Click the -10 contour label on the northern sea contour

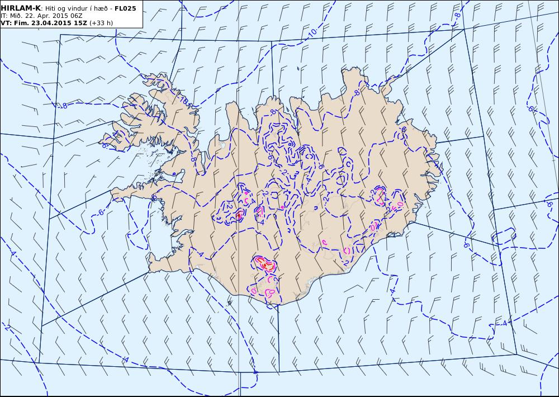coord(311,32)
